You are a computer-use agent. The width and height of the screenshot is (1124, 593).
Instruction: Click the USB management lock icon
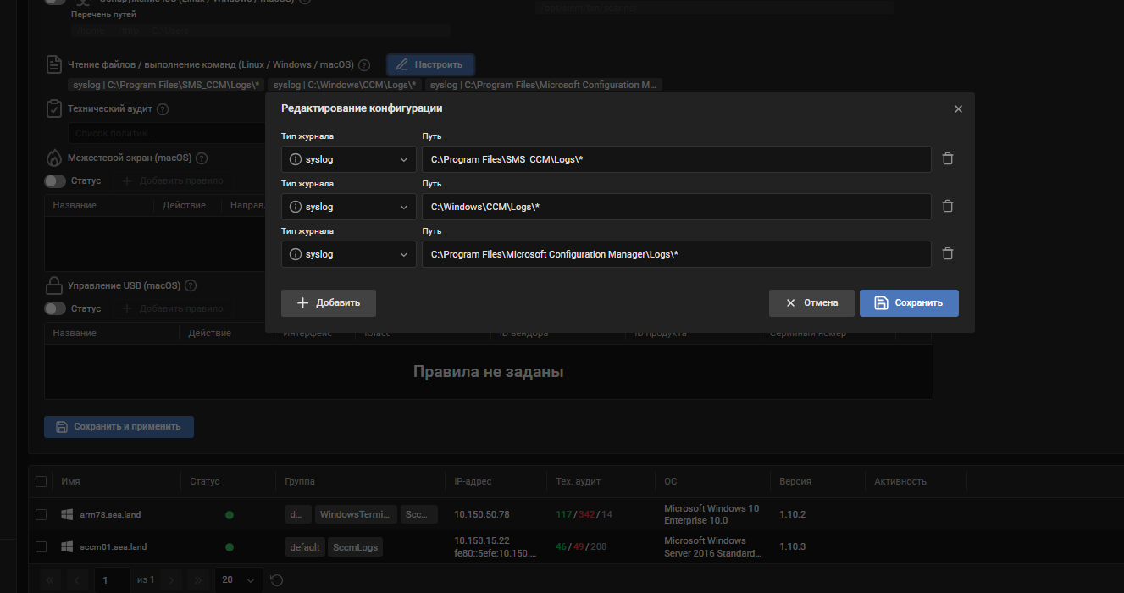pos(53,285)
